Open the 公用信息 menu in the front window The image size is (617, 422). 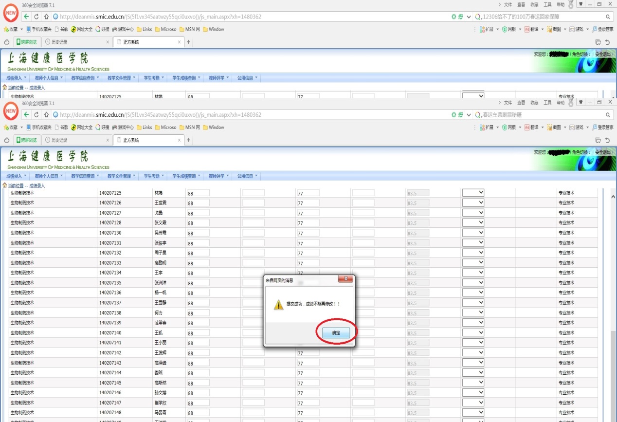tap(247, 176)
